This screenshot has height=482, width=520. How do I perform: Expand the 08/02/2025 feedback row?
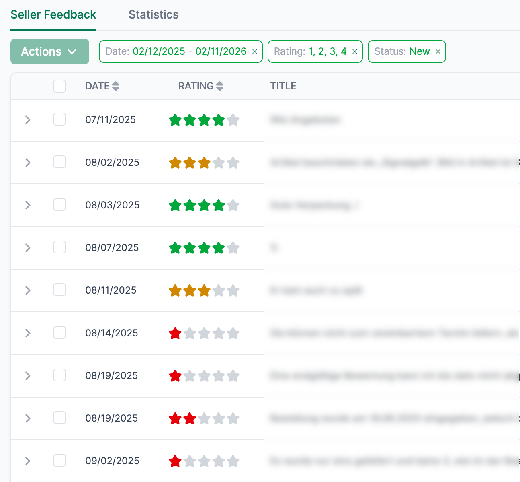(27, 163)
